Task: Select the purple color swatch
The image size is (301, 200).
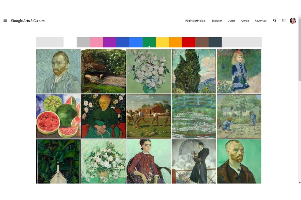Action: click(110, 42)
